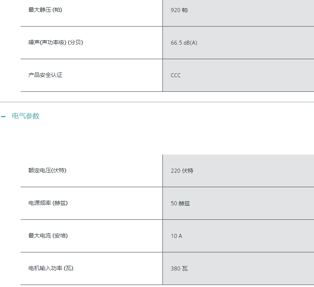Select the 电源频率 (赫兹) label
Screen dimensions: 314x287
pos(48,203)
